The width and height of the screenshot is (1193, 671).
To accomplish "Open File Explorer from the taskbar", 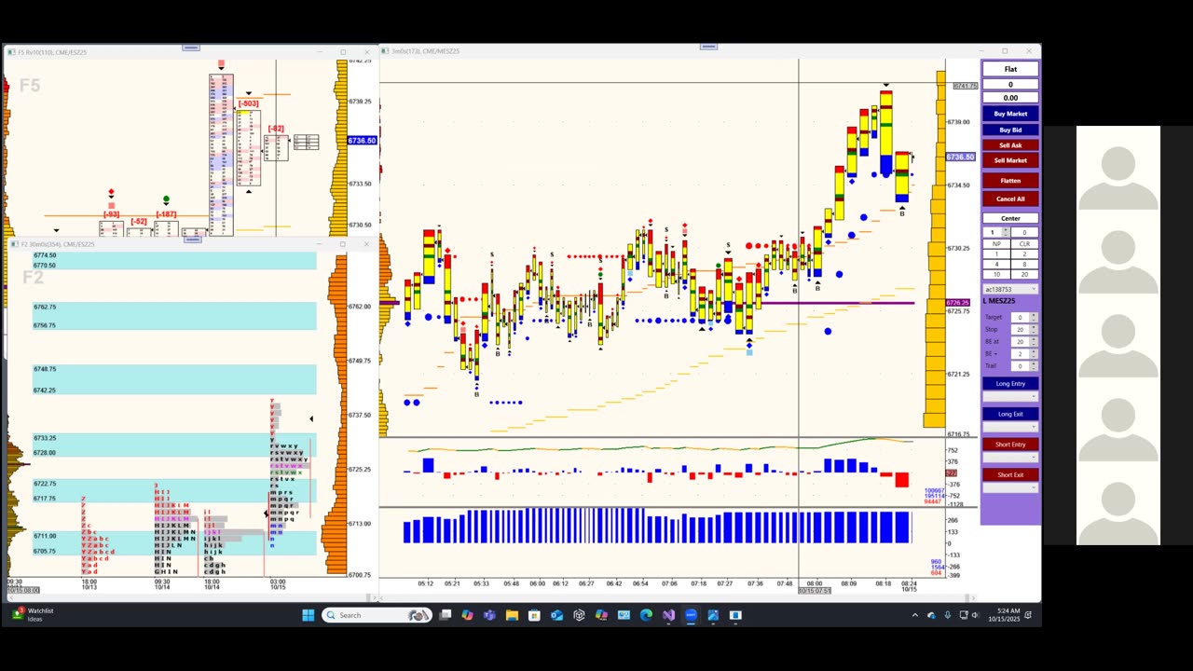I will (x=512, y=615).
